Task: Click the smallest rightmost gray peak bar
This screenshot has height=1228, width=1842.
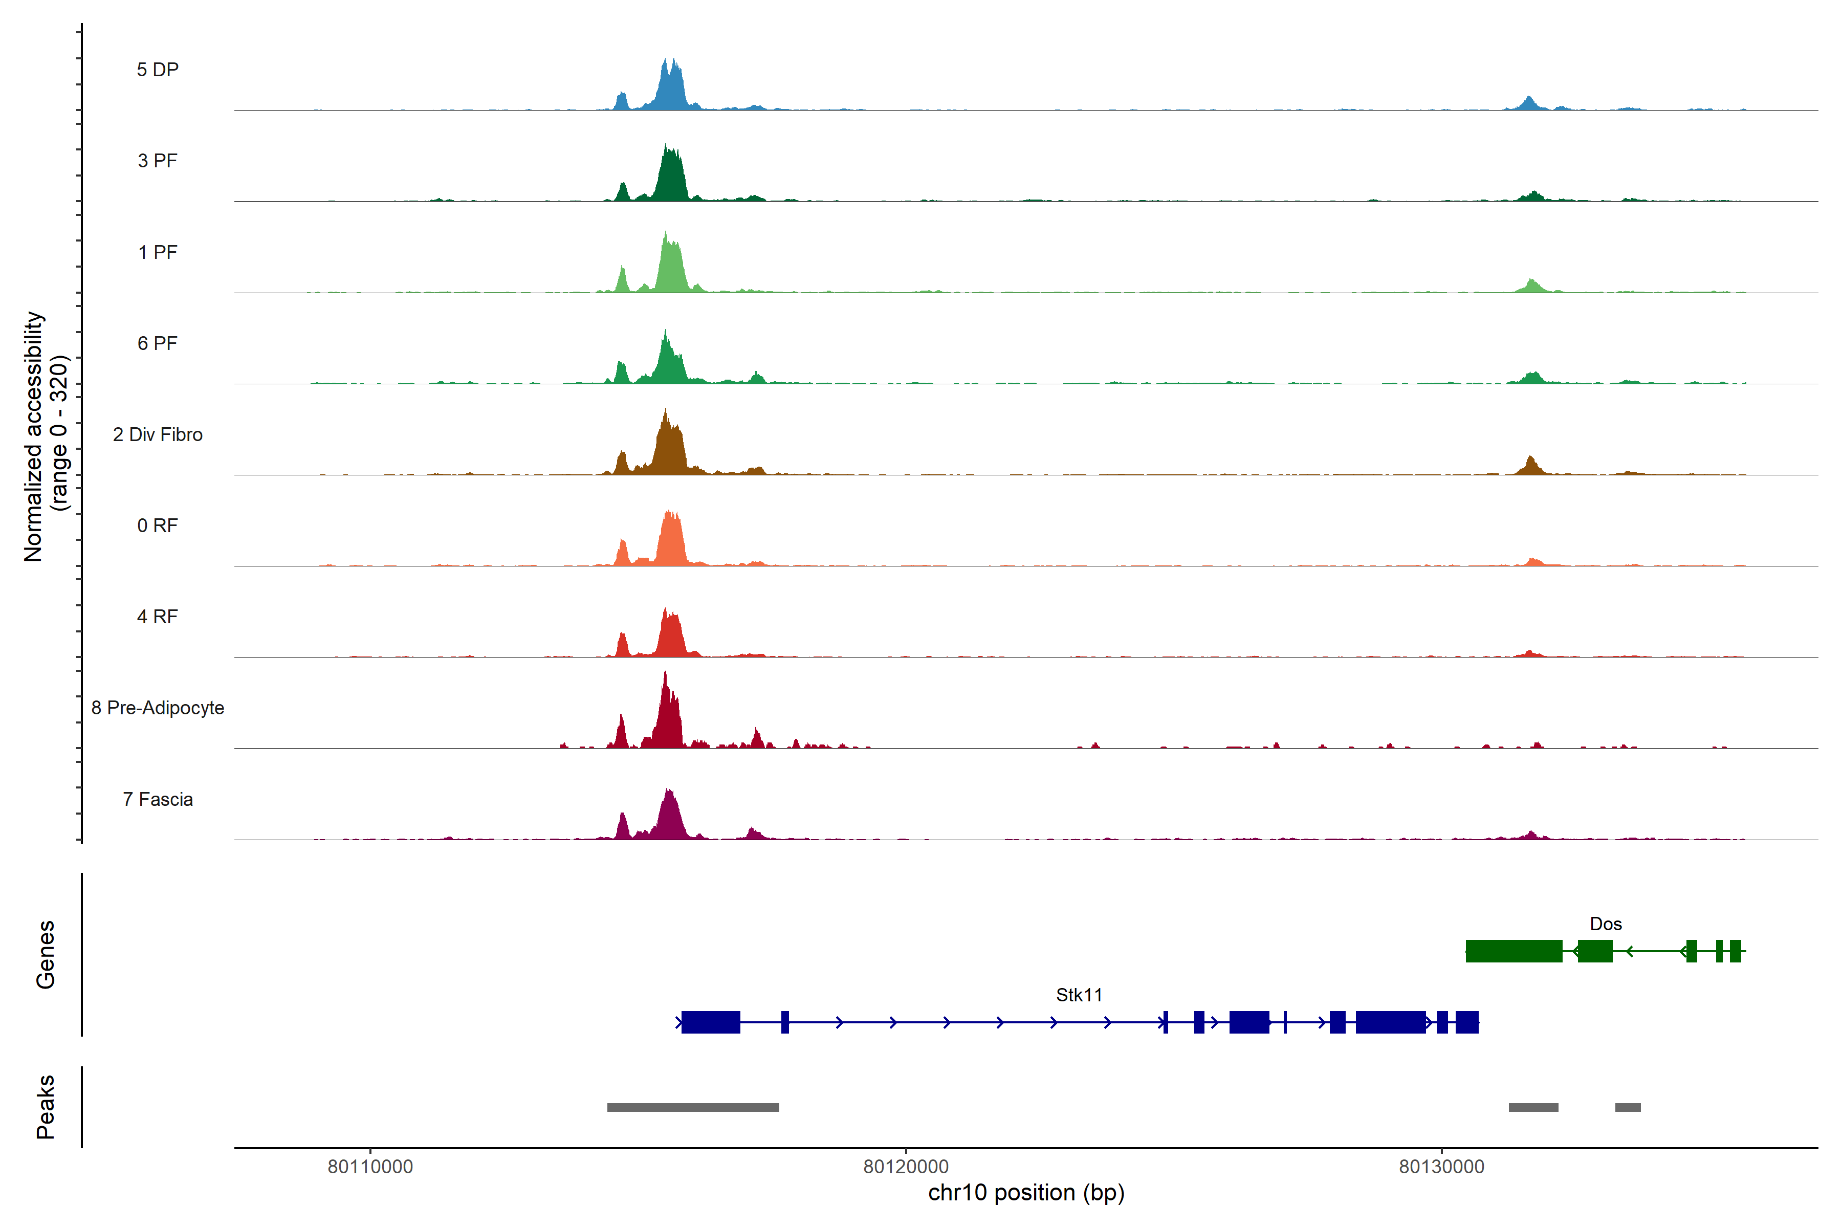Action: [x=1628, y=1107]
